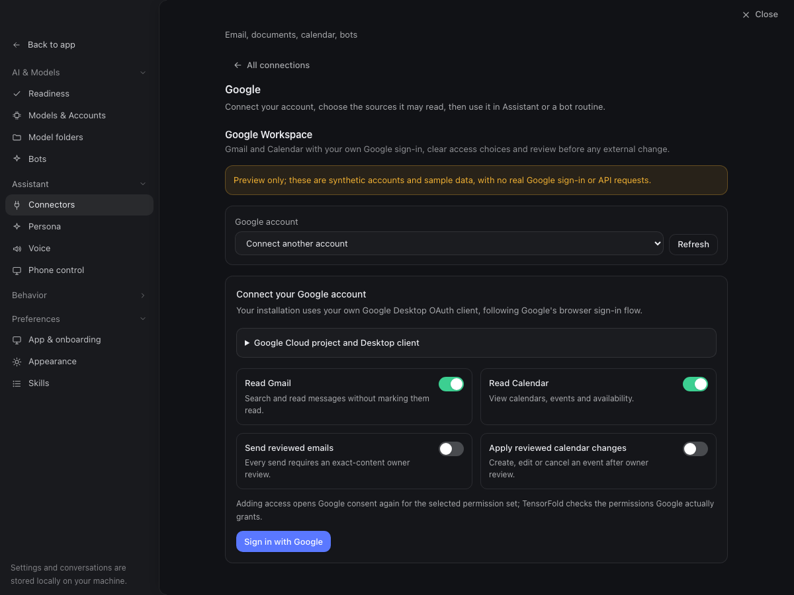Screen dimensions: 794x595
Task: Click the Preview only warning banner text
Action: [x=442, y=180]
